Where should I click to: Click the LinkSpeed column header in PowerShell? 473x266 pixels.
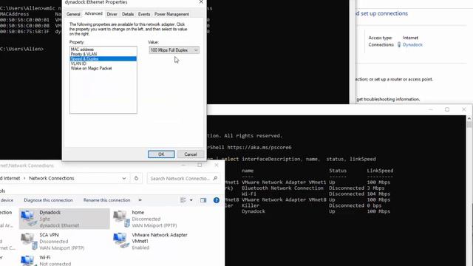(380, 171)
